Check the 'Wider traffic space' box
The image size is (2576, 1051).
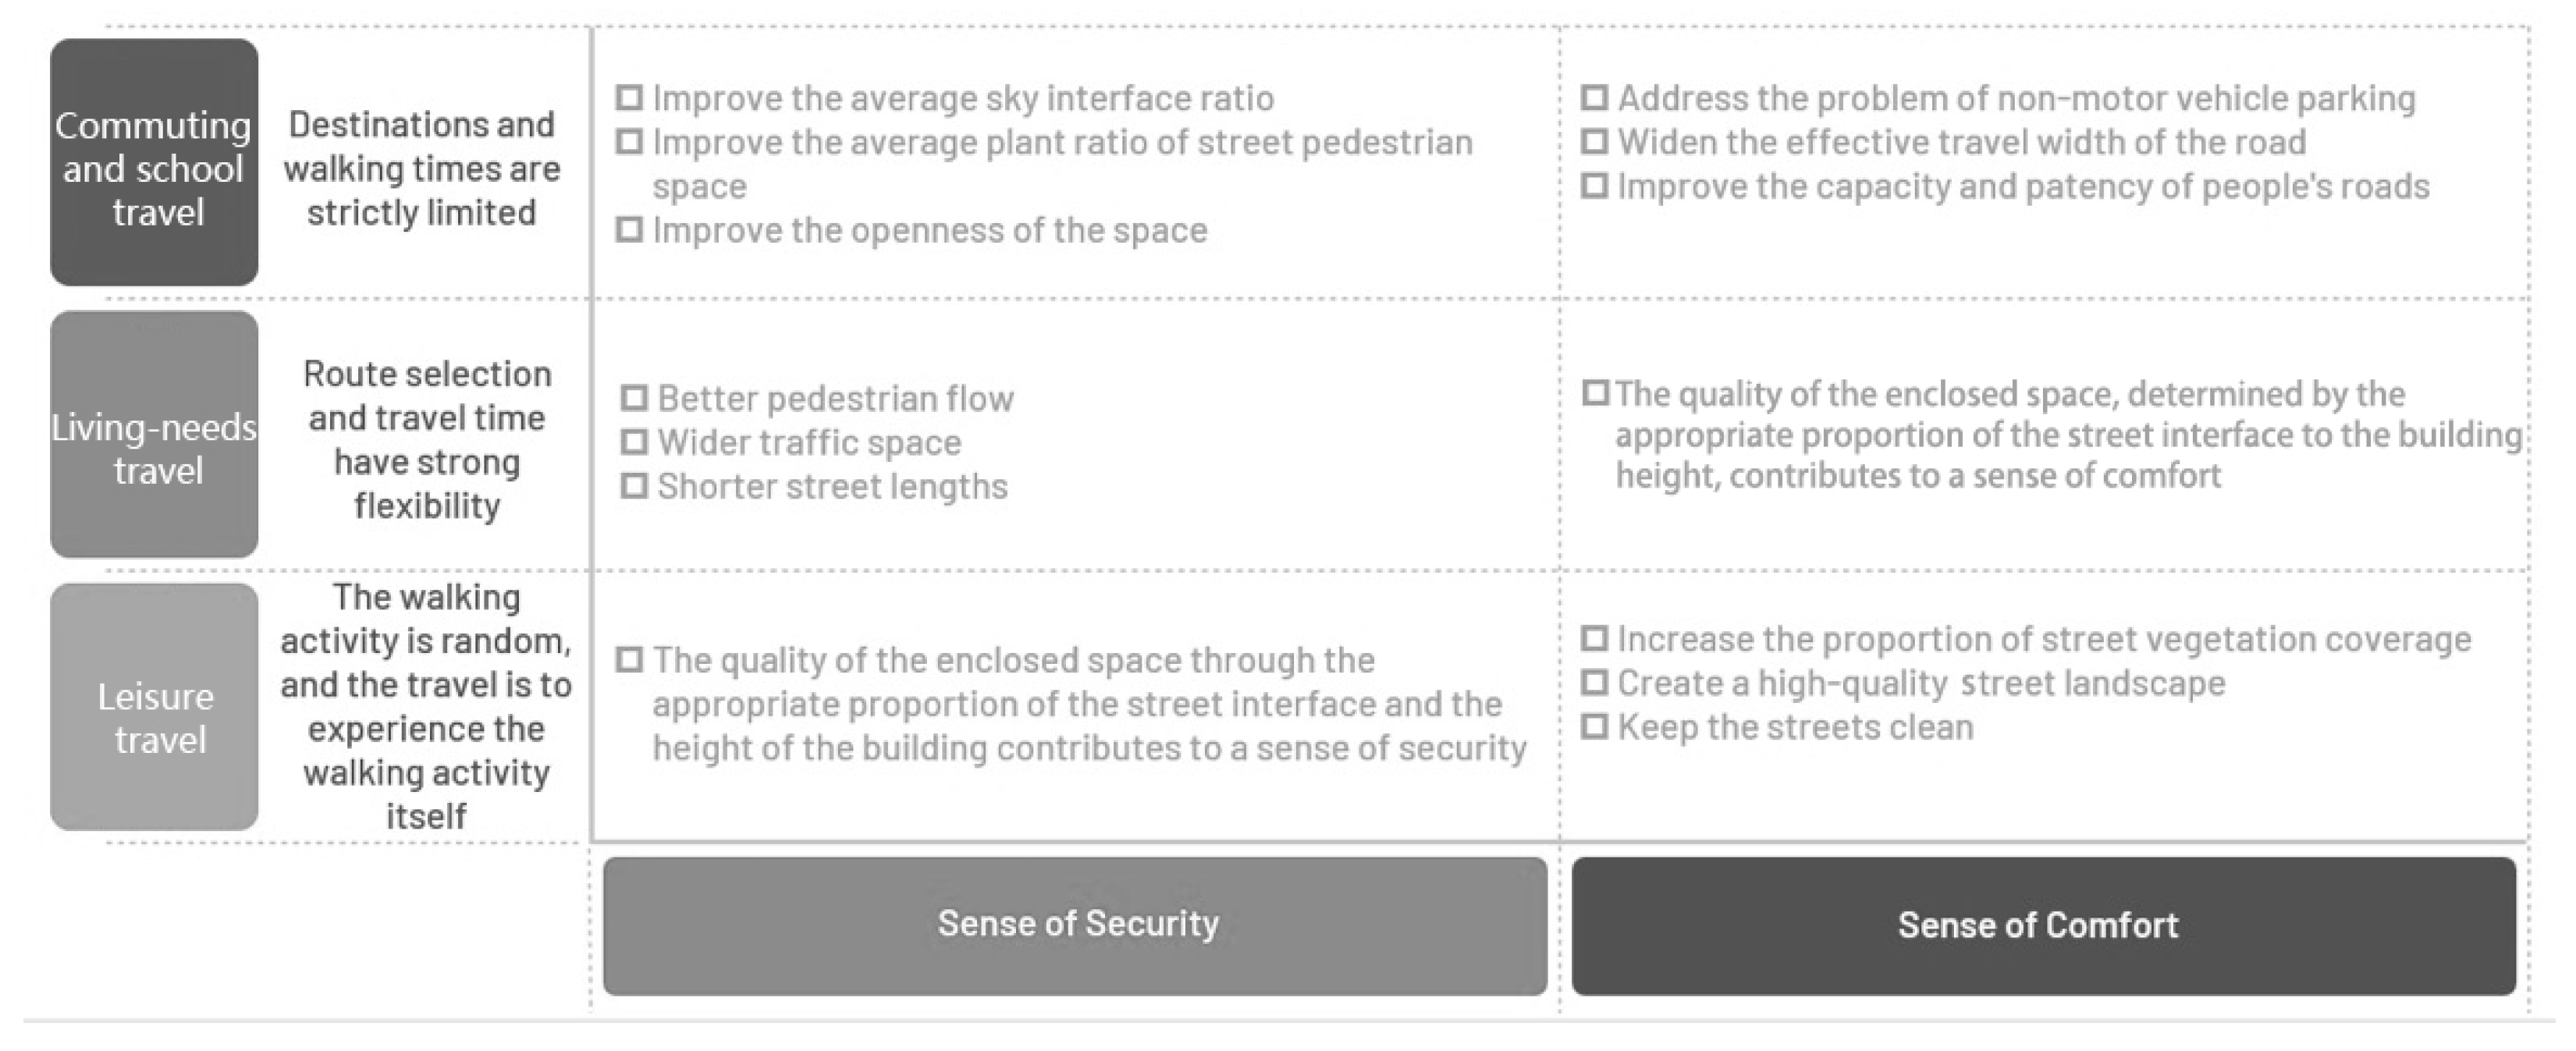(x=634, y=442)
